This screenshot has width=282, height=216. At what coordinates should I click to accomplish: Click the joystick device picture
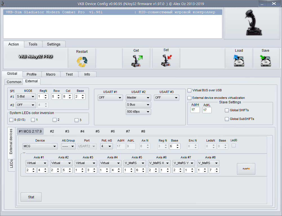coord(251,23)
